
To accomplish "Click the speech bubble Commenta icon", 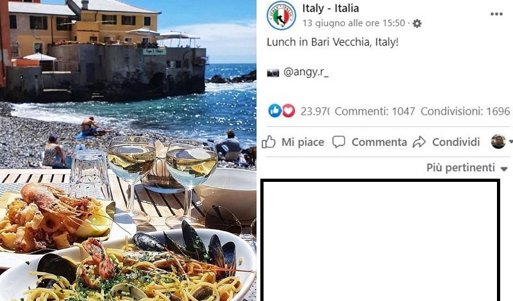I will click(339, 142).
